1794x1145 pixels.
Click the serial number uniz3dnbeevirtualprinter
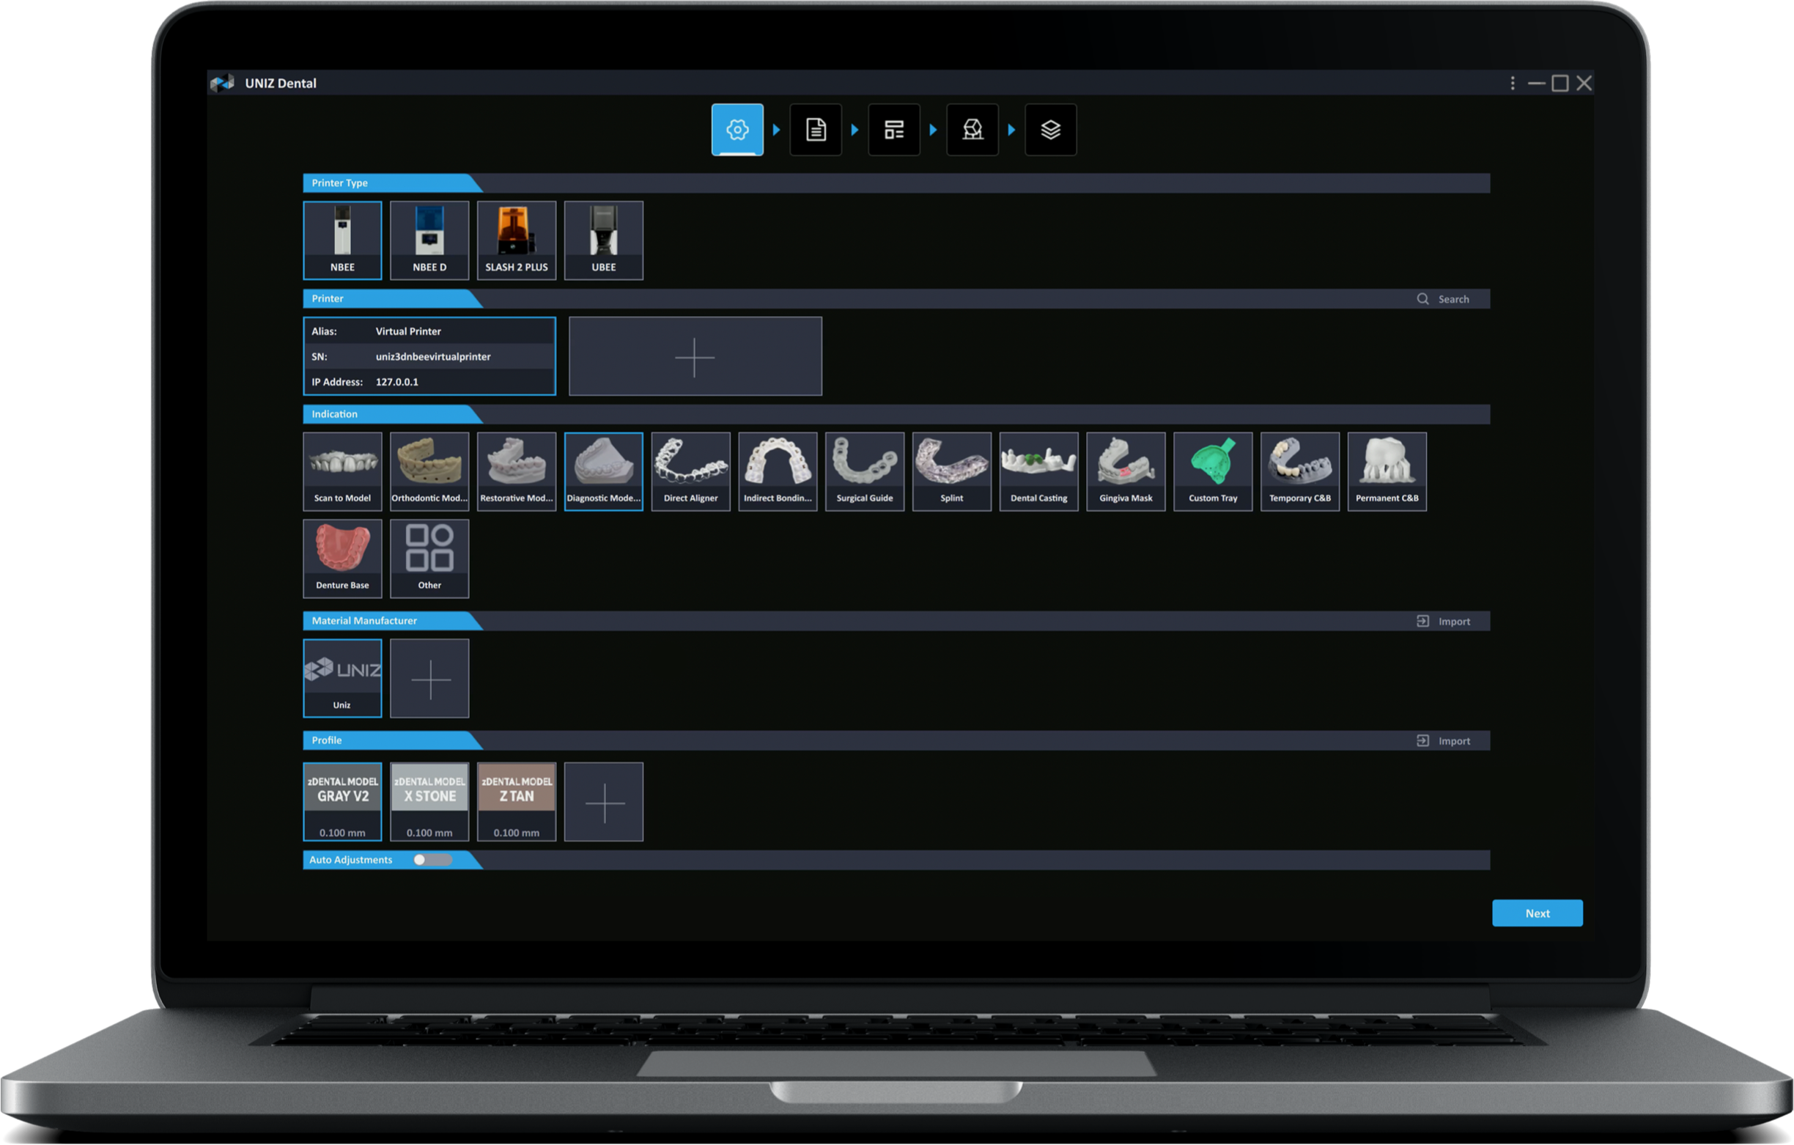[x=433, y=356]
